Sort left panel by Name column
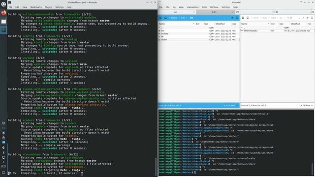 (x=176, y=24)
